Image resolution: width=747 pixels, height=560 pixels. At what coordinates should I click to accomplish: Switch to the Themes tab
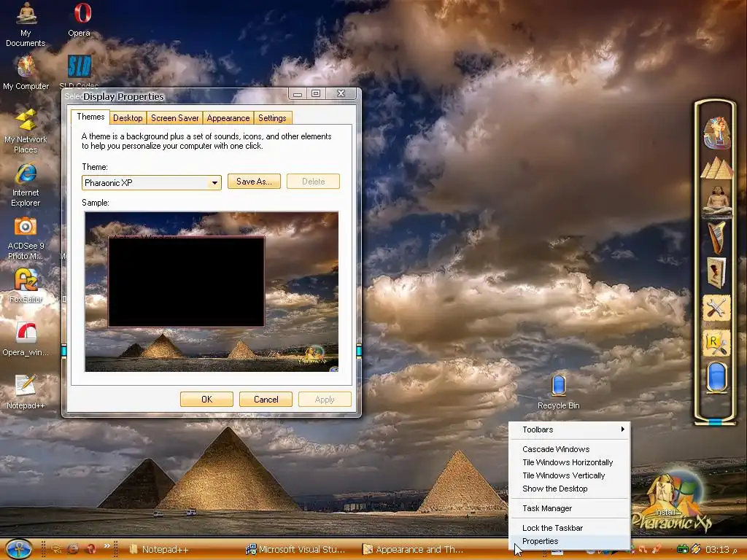[90, 117]
